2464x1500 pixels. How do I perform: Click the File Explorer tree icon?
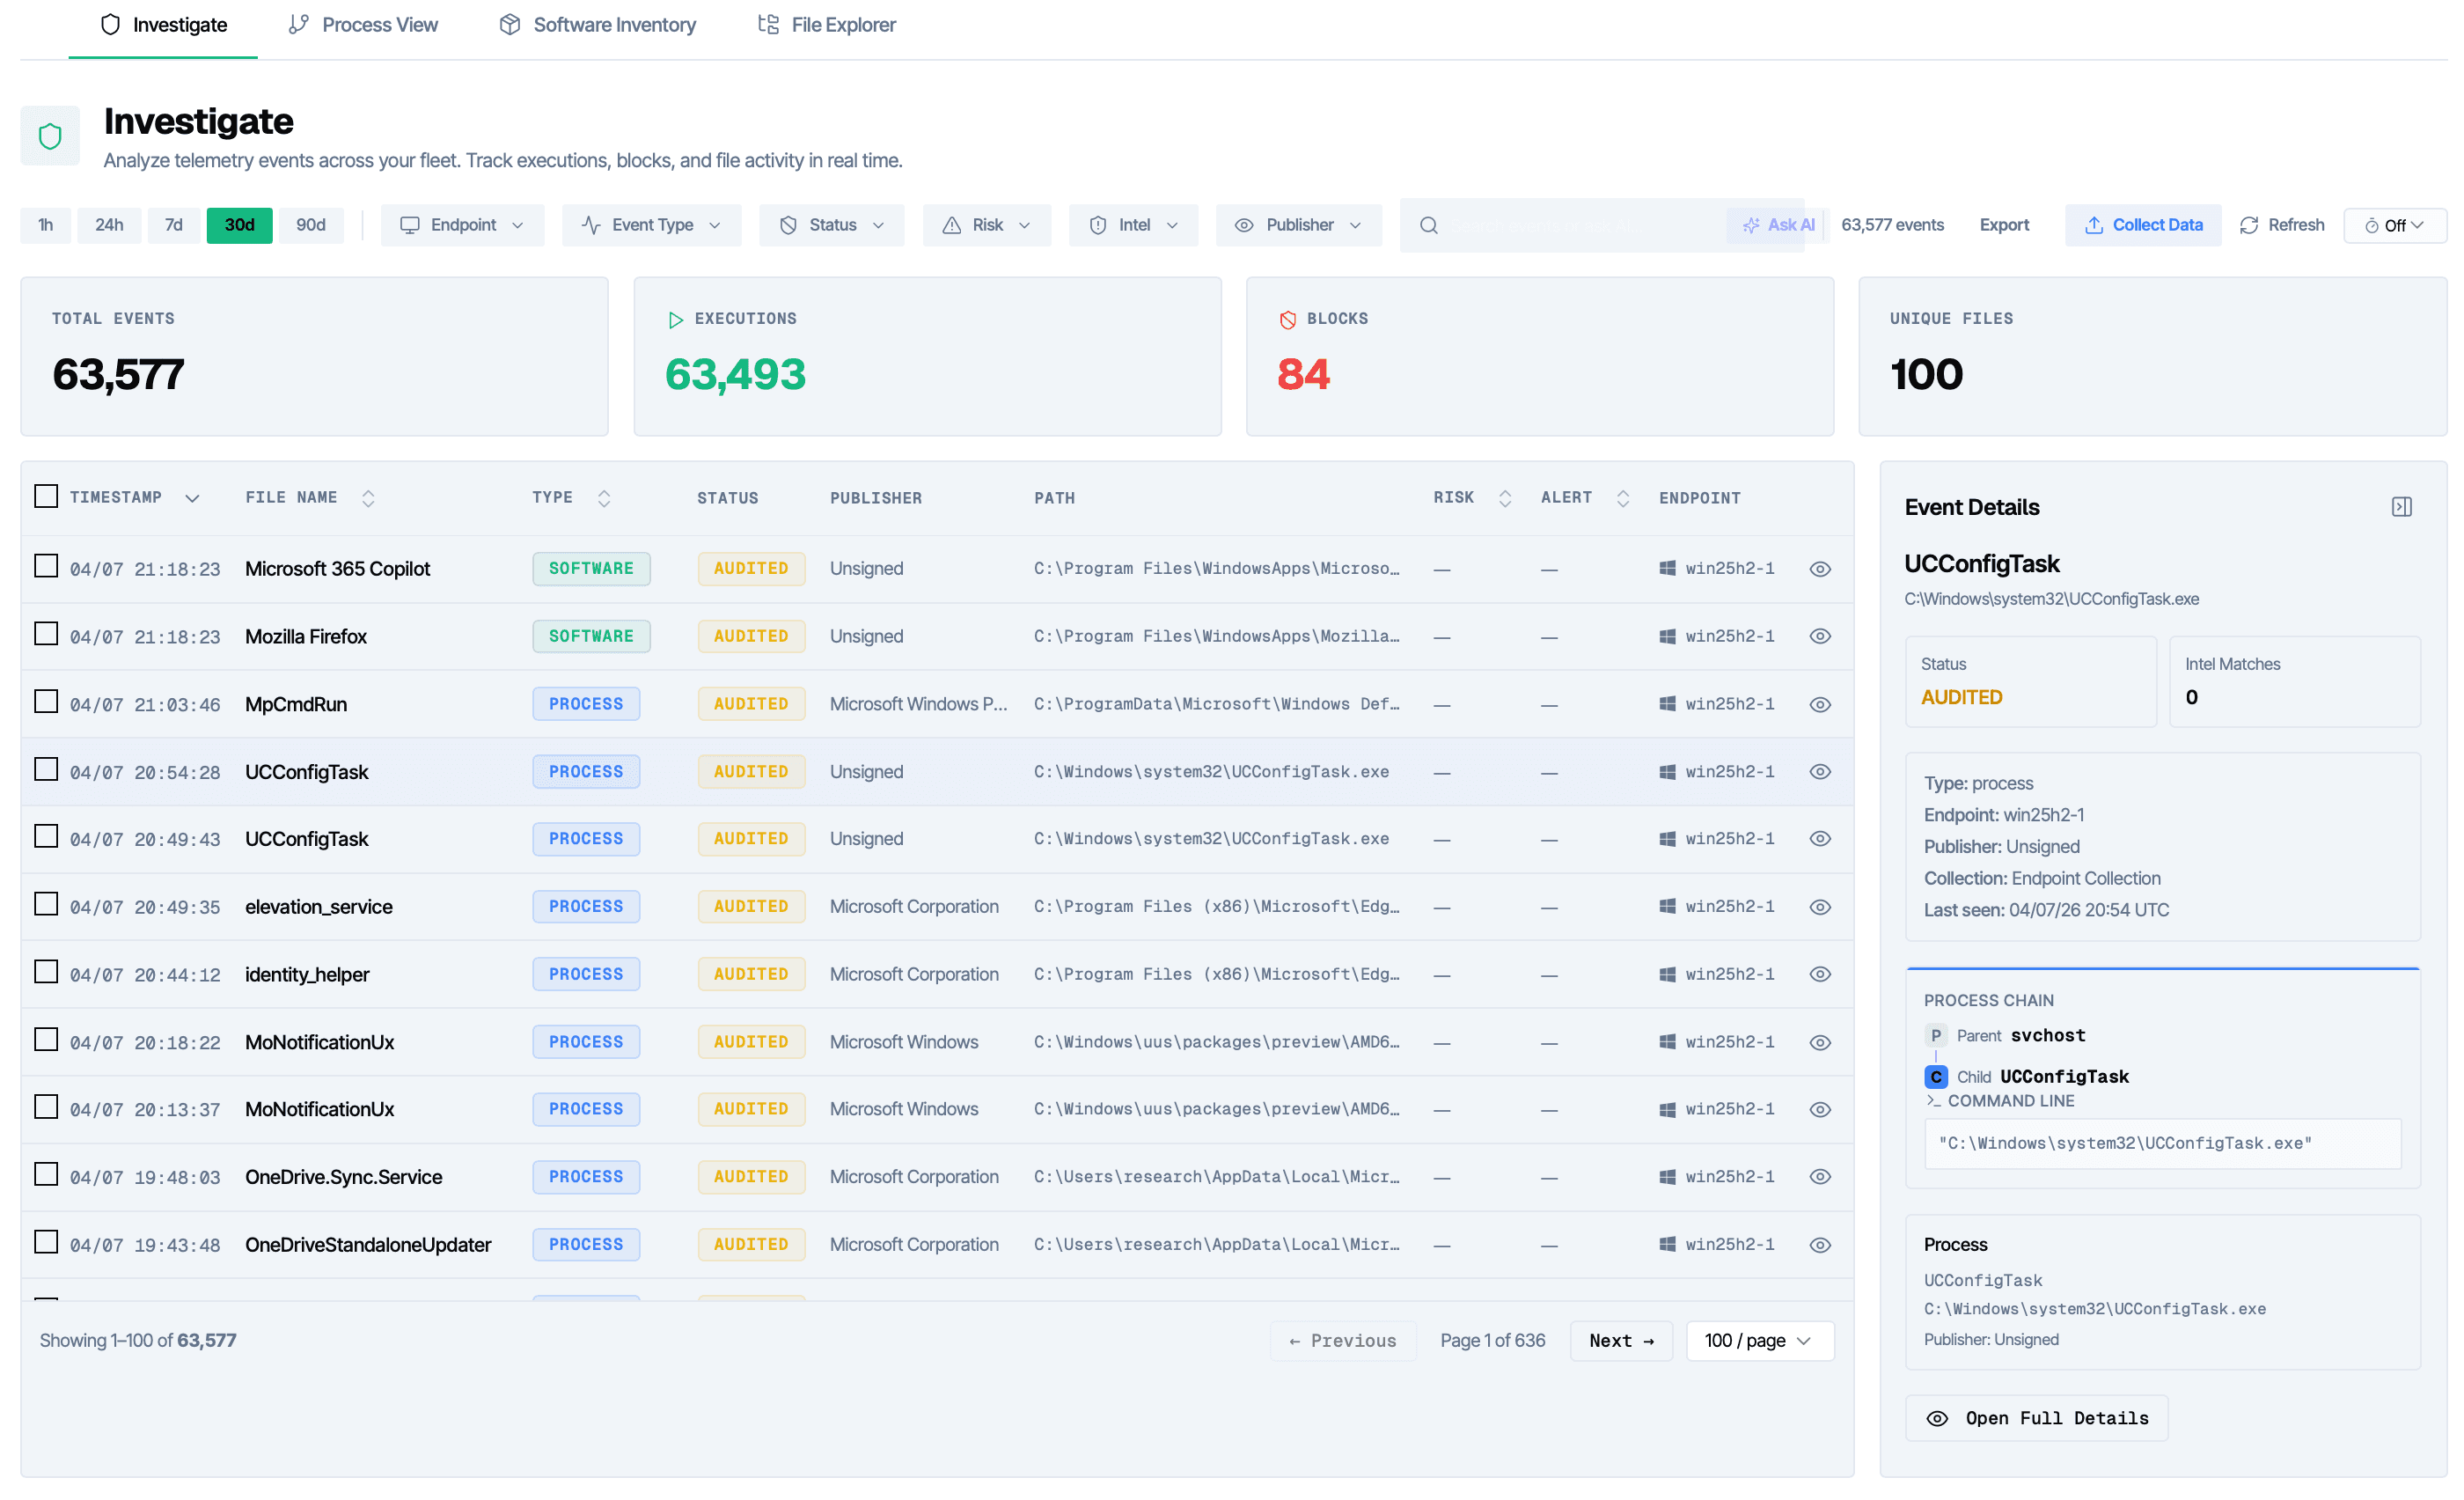point(767,23)
